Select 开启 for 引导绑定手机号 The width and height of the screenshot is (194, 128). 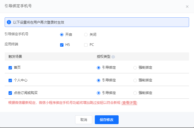(x=62, y=34)
